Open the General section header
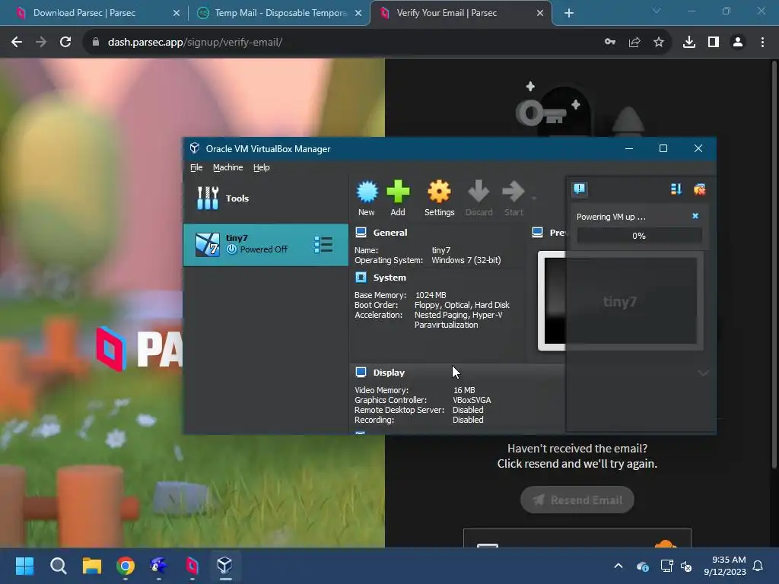The height and width of the screenshot is (584, 779). click(x=390, y=233)
